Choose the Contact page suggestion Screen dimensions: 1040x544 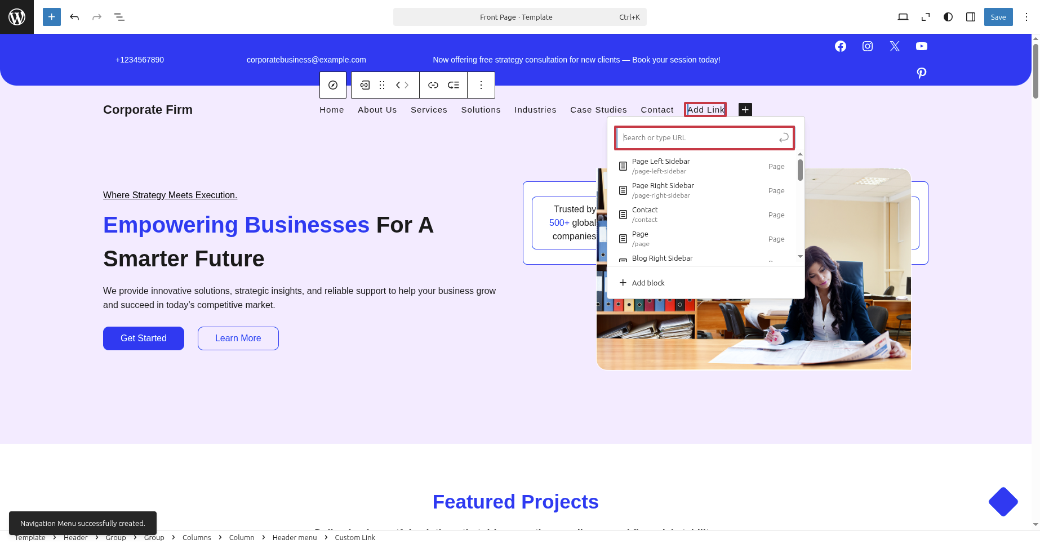click(702, 215)
